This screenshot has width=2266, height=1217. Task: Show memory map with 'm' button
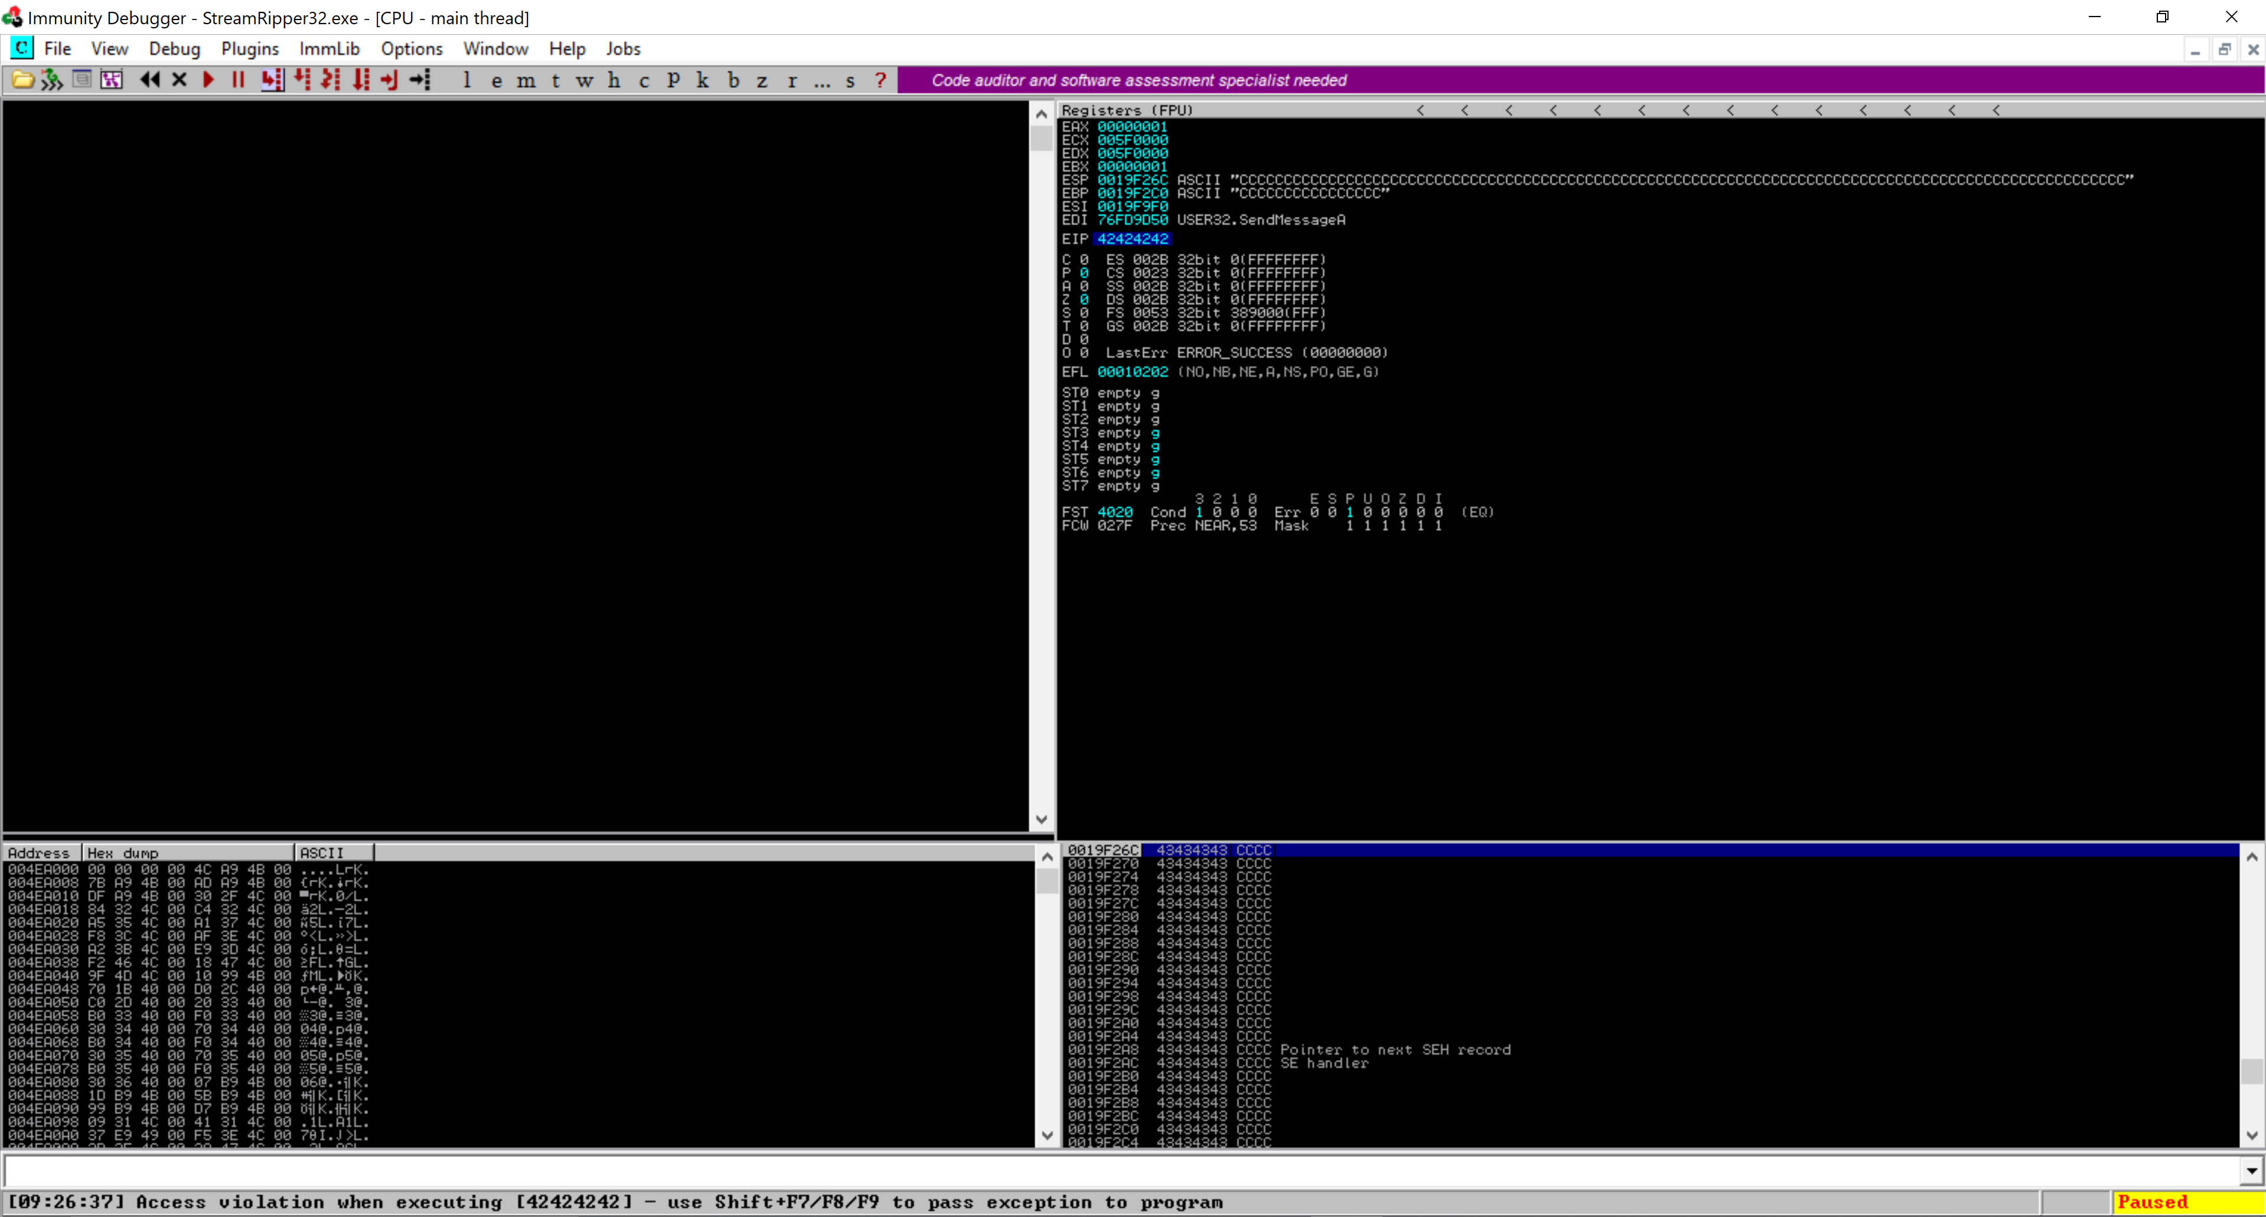[x=525, y=80]
